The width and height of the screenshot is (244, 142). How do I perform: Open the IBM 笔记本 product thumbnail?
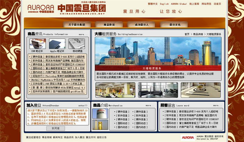click(38, 44)
